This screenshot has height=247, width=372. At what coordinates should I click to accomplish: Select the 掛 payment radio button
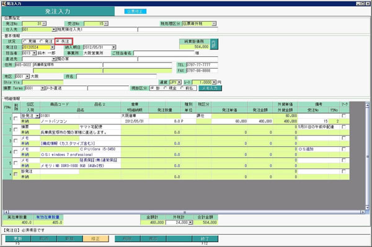tap(153, 88)
